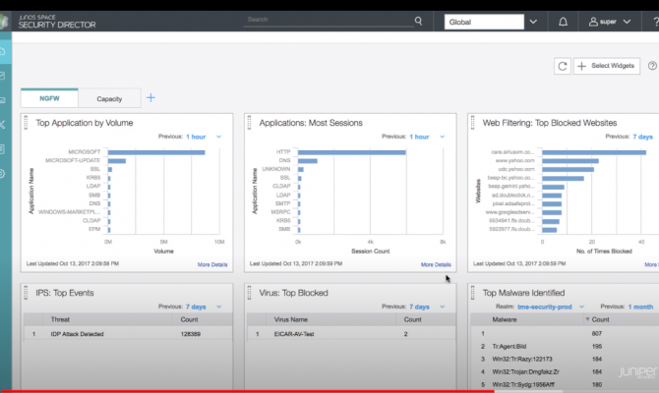Click the MICROSOFT-UPDATE volume bar
The width and height of the screenshot is (659, 393).
pos(117,161)
